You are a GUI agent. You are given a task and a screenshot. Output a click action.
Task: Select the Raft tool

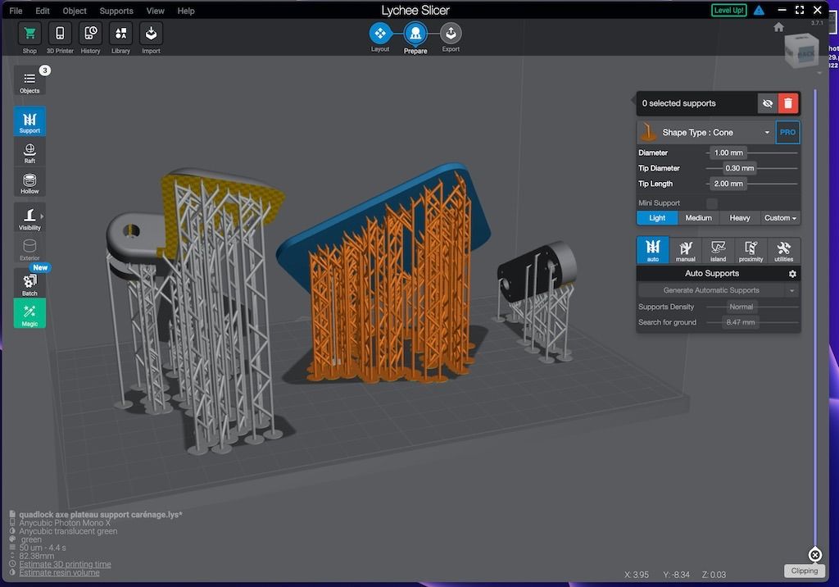pos(29,152)
